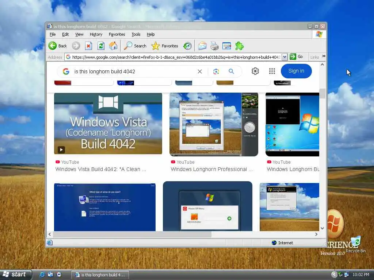Select the 'is this longhorn build 4...' taskbar button

pyautogui.click(x=100, y=275)
